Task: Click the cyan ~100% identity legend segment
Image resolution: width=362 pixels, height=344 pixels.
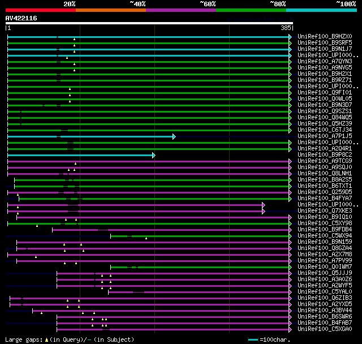Action: click(x=321, y=10)
